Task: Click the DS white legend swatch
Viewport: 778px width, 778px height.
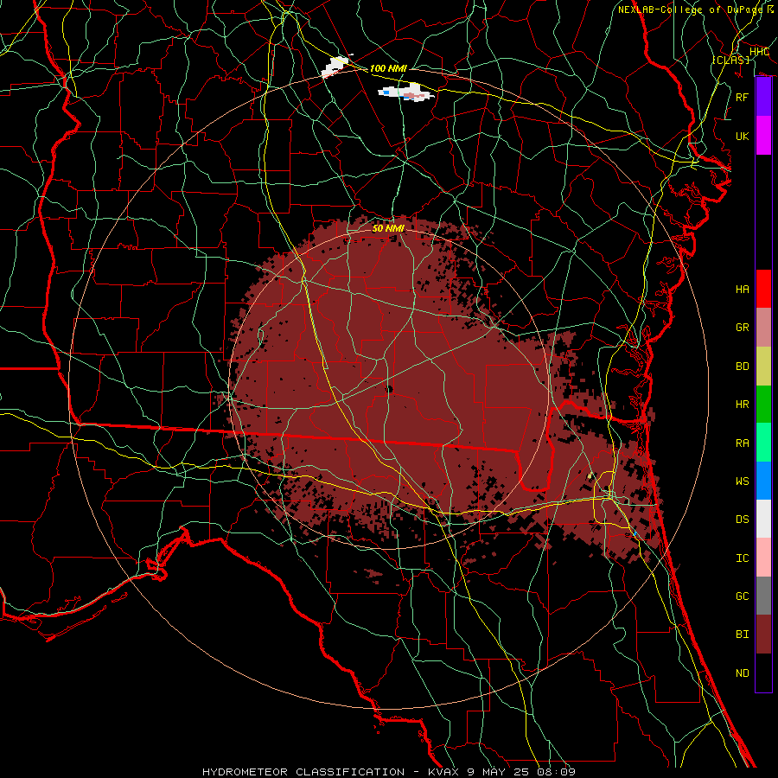Action: (x=763, y=519)
